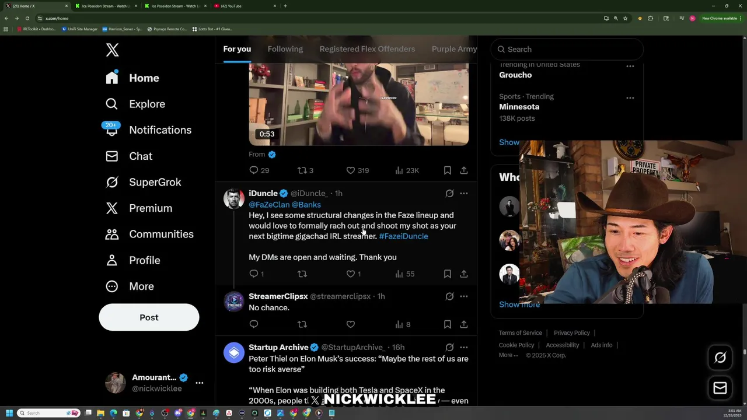The width and height of the screenshot is (747, 420).
Task: Open Minnesota trending topic
Action: pos(519,107)
